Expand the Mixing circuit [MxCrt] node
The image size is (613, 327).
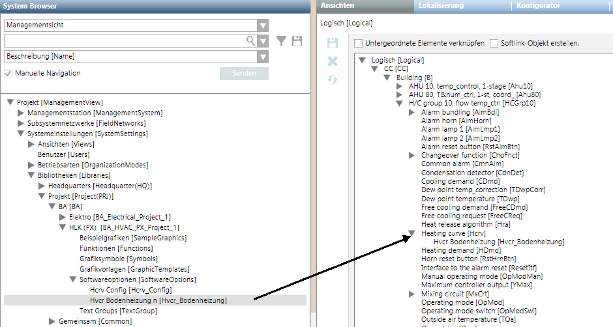(x=412, y=294)
